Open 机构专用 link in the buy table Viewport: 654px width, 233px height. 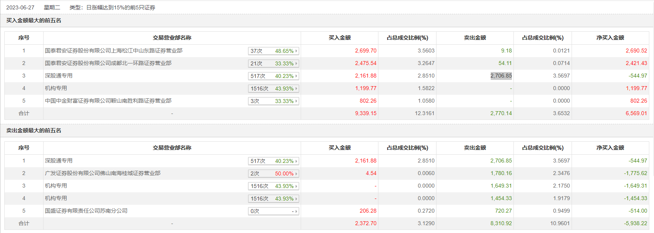click(x=56, y=88)
